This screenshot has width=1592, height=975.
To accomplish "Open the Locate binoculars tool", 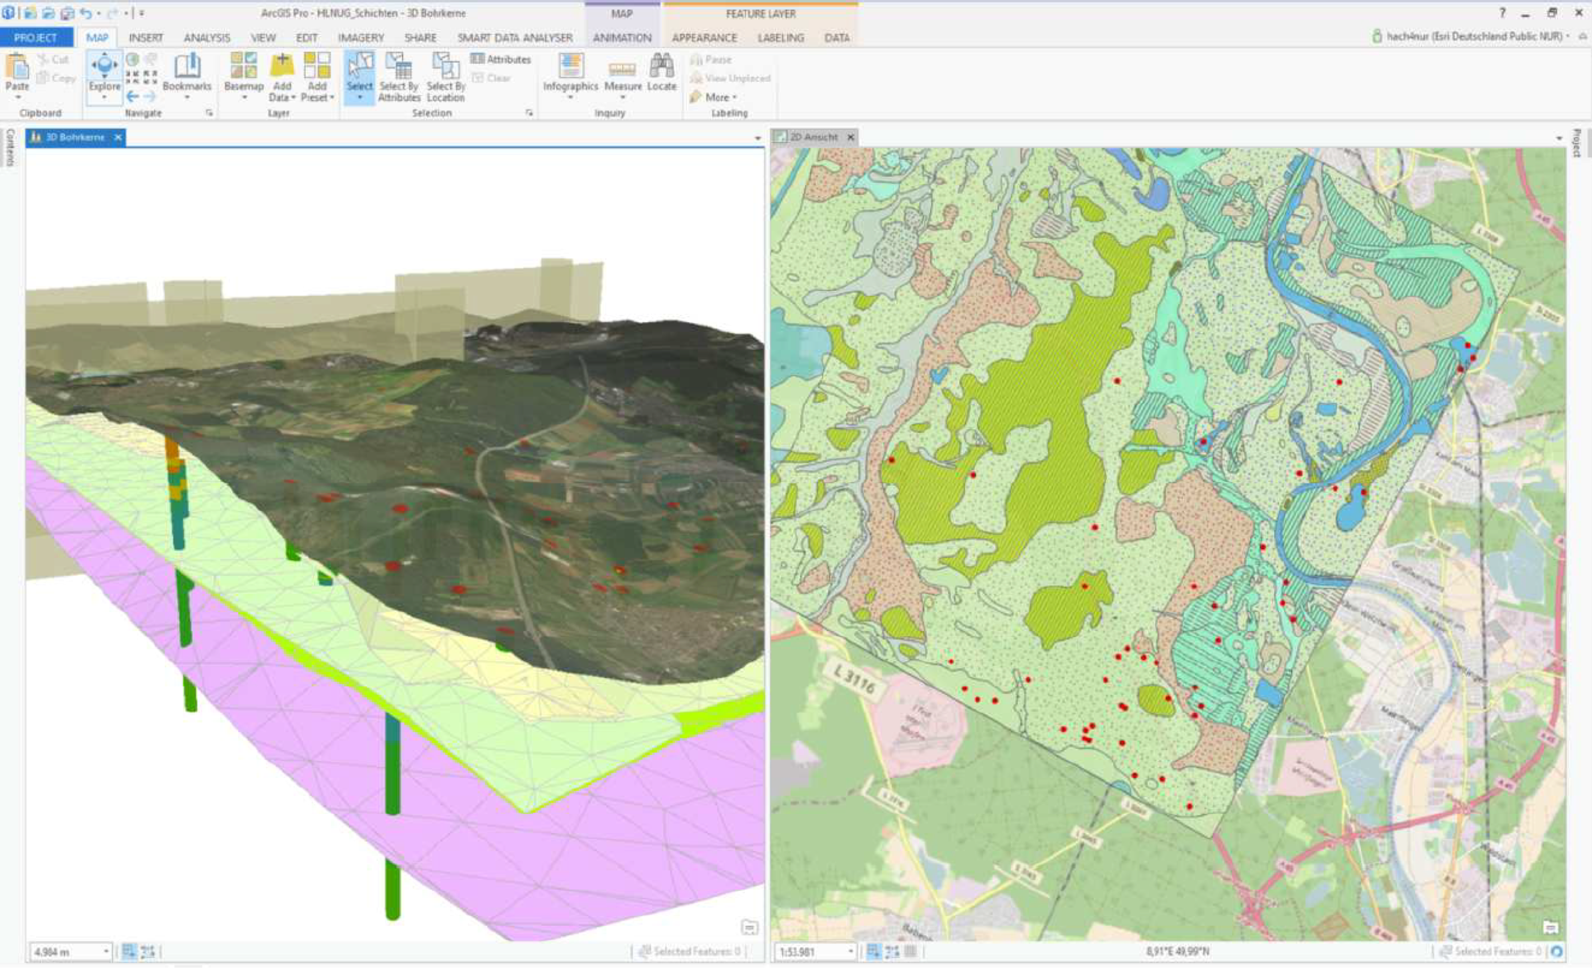I will click(662, 73).
